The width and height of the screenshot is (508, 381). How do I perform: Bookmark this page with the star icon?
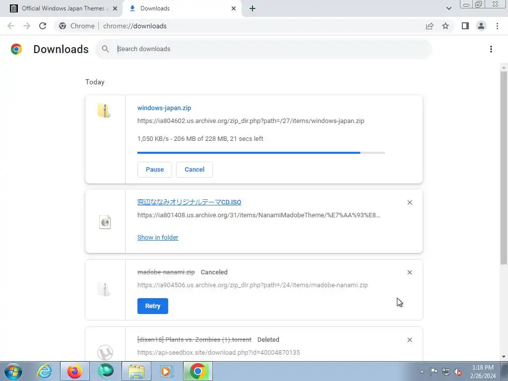(445, 26)
